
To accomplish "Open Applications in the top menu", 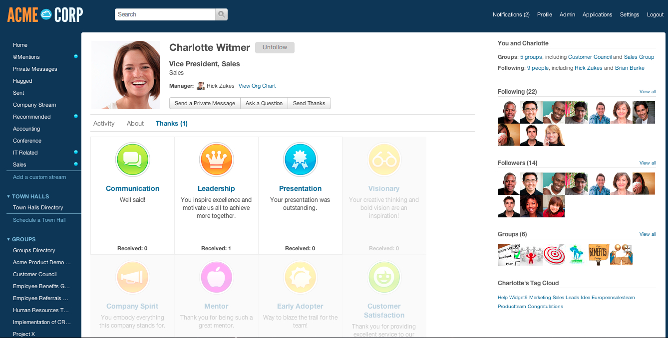I will [597, 14].
